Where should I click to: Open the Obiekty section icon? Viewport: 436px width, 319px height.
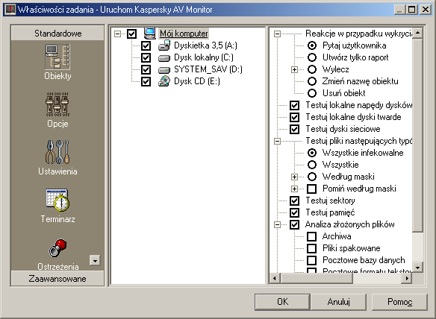[x=57, y=57]
